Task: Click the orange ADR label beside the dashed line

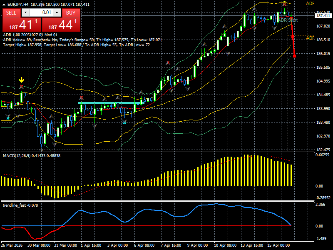Action: (310, 38)
